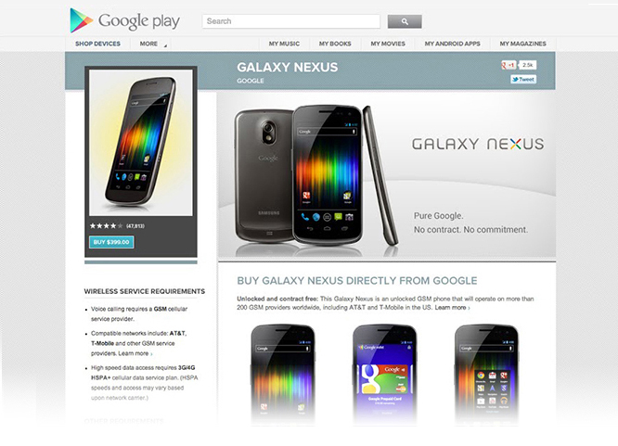This screenshot has height=446, width=618.
Task: Click Learn more link in wireless requirements
Action: pyautogui.click(x=135, y=353)
